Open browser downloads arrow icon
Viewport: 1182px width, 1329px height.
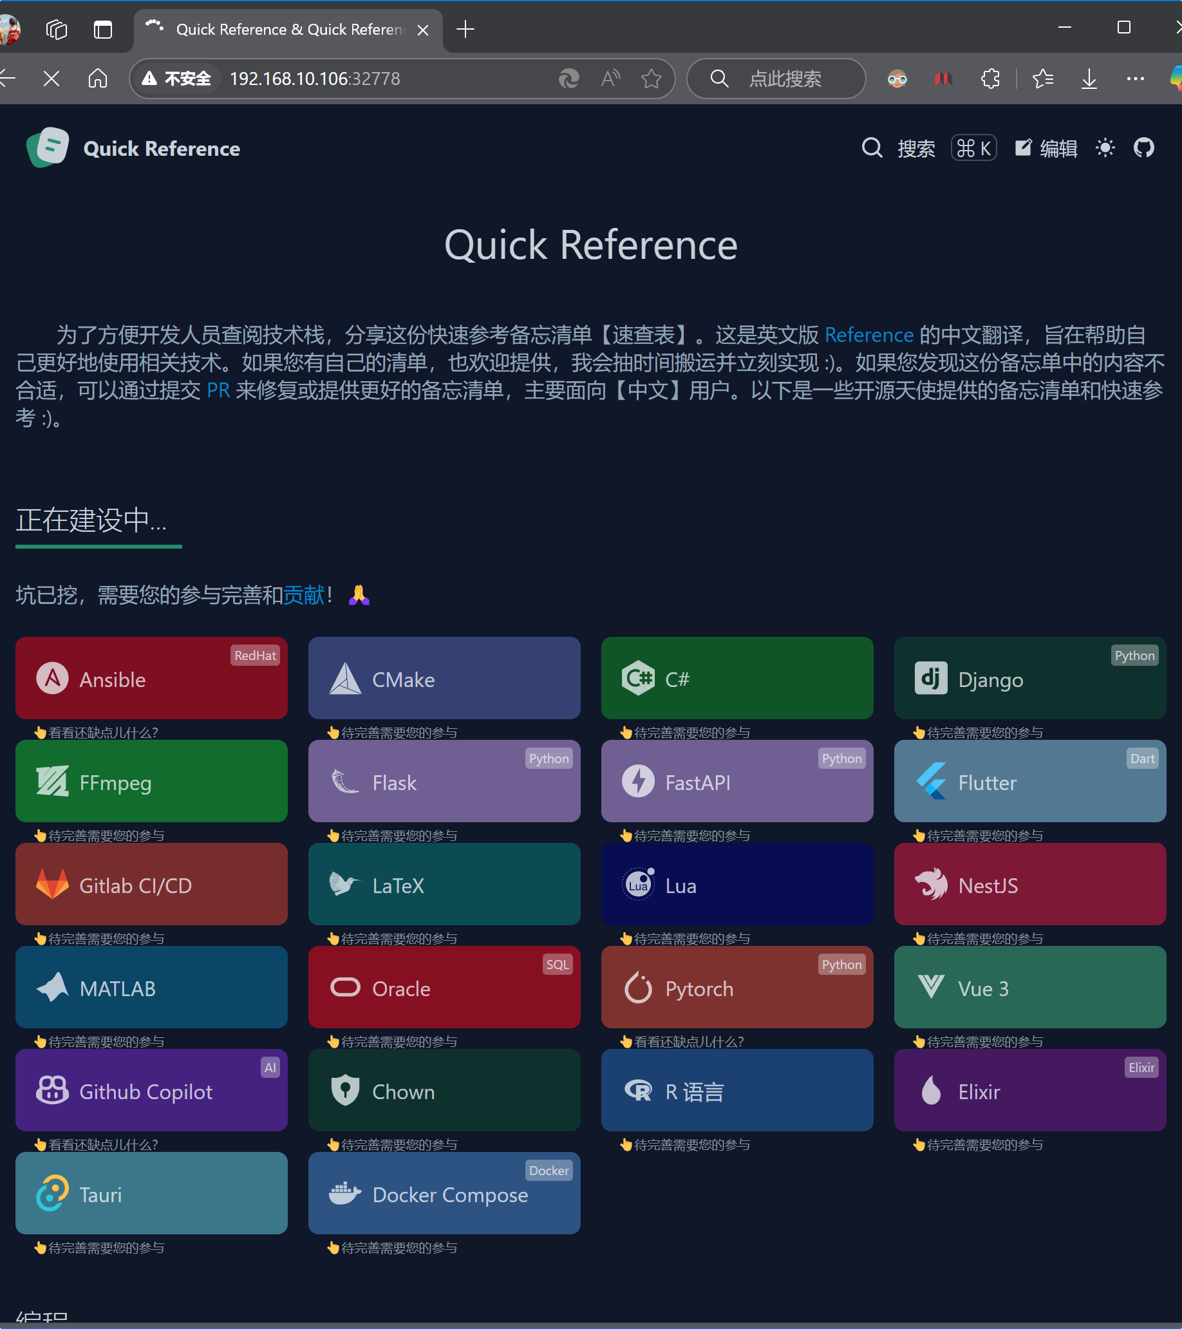1089,79
